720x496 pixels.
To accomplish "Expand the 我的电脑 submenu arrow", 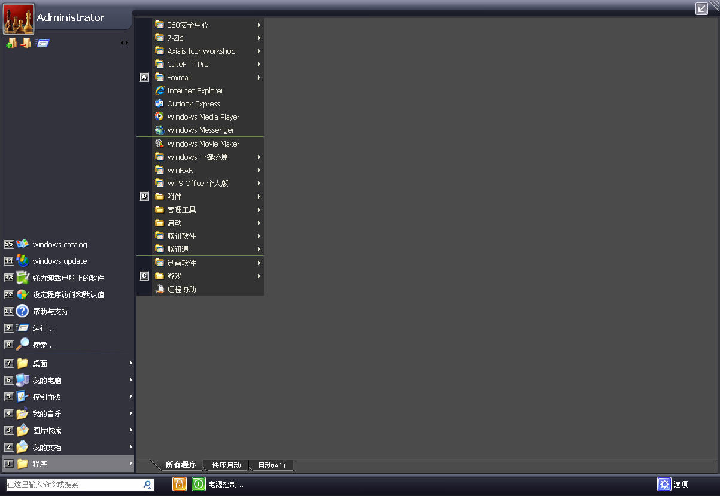I will click(130, 380).
